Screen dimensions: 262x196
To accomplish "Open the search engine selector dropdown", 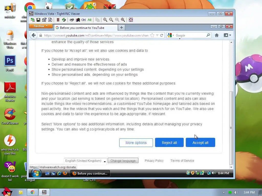I will (171, 35).
